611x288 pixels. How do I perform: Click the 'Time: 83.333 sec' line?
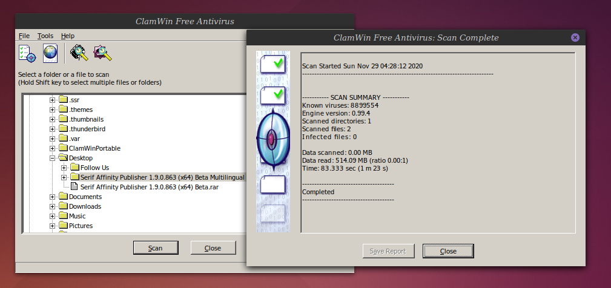(x=345, y=169)
